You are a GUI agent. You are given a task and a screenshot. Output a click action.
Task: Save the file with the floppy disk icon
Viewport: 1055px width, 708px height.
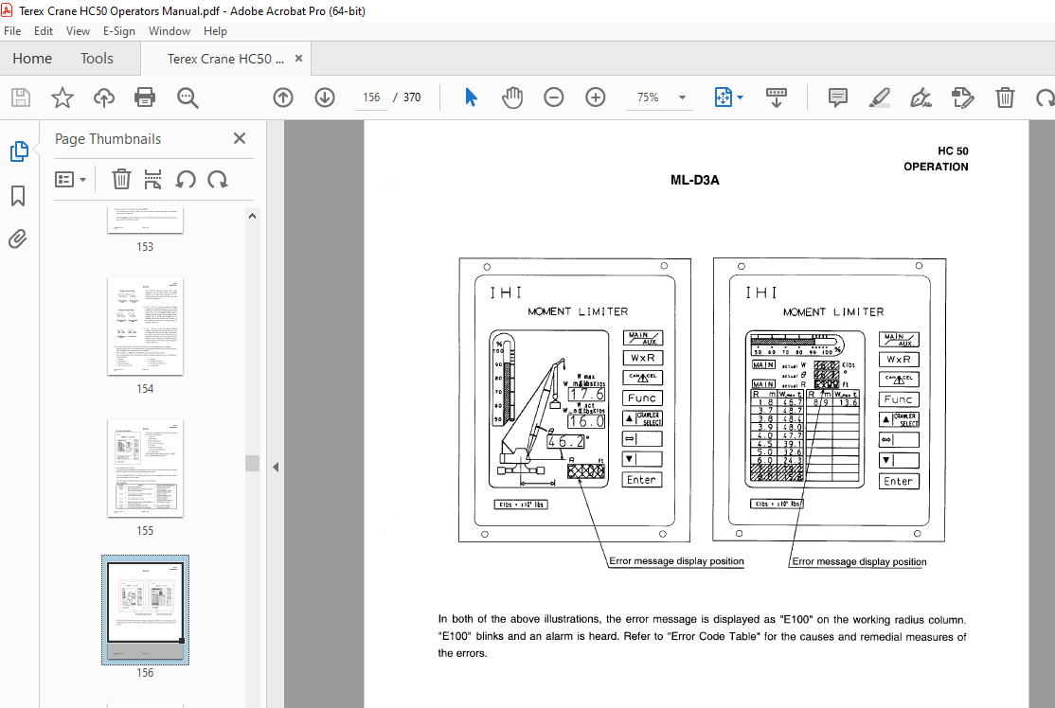tap(21, 97)
